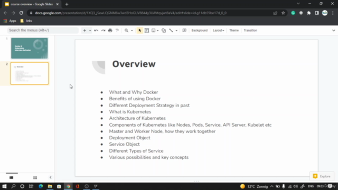Go forward in browser history
This screenshot has height=190, width=338.
point(13,13)
